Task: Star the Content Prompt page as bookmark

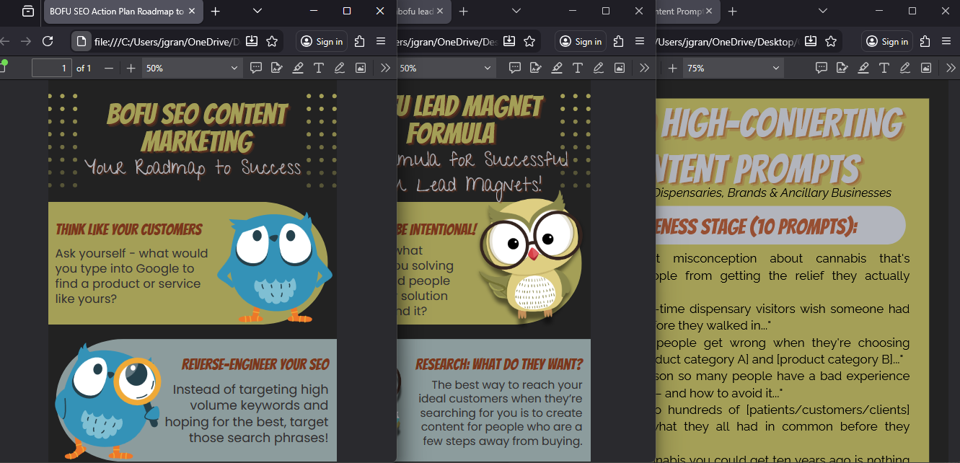Action: [x=831, y=41]
